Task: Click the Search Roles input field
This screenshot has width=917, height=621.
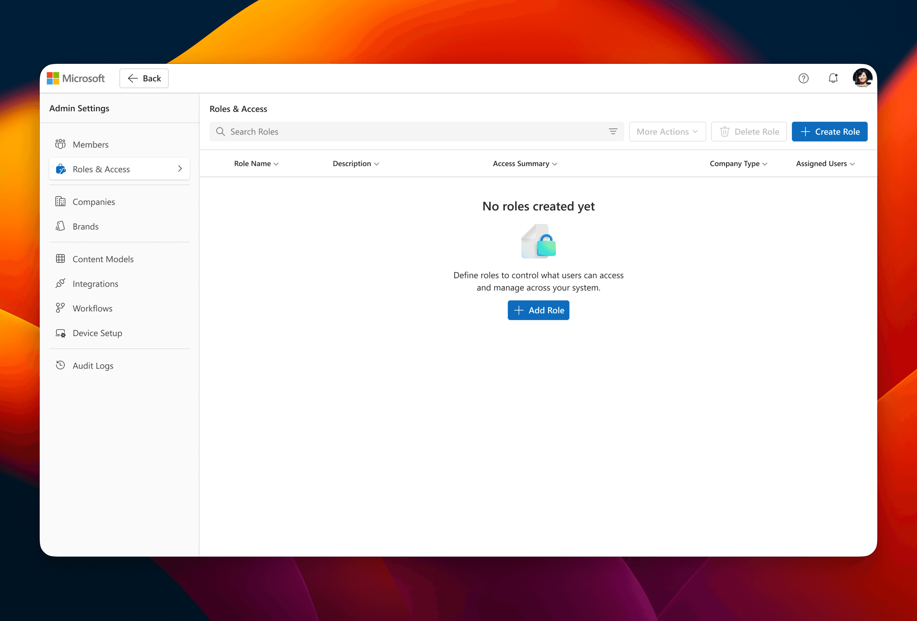Action: [410, 132]
